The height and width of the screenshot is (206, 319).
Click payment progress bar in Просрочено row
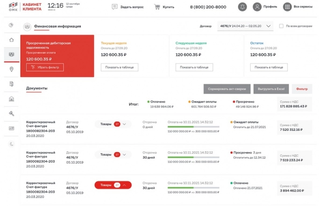(193, 157)
